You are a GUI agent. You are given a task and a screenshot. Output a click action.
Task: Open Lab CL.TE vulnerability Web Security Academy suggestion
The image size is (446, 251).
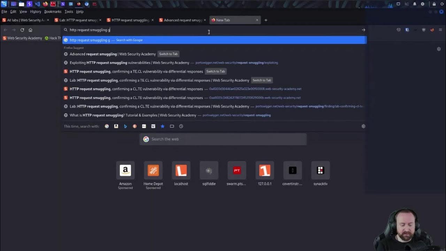214,106
